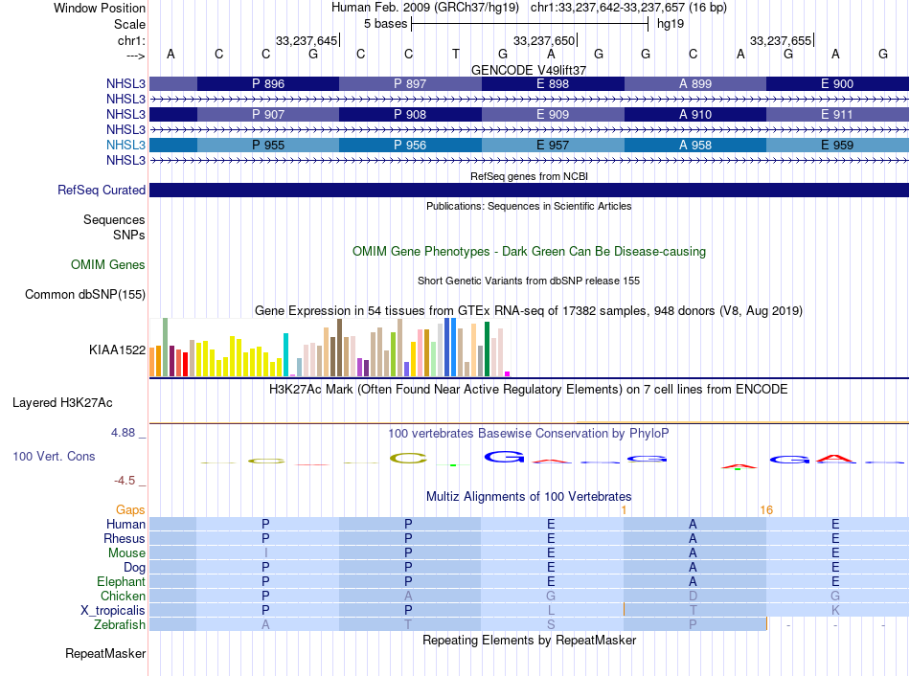Screen dimensions: 910x676
Task: Click the OMIM Gene Phenotypes track title
Action: click(530, 251)
